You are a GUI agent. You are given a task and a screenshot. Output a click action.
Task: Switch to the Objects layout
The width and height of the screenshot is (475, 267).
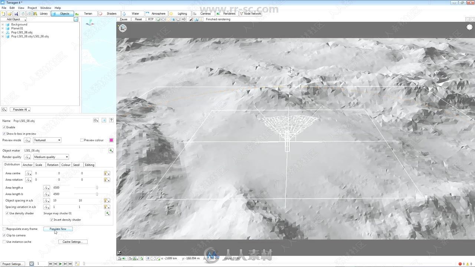[x=62, y=14]
